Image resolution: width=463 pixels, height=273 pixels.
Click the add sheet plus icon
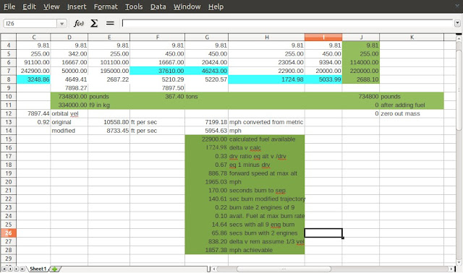pos(55,269)
